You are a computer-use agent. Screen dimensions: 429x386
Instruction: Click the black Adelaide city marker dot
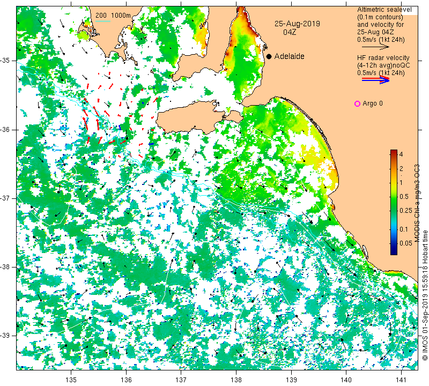coord(269,57)
